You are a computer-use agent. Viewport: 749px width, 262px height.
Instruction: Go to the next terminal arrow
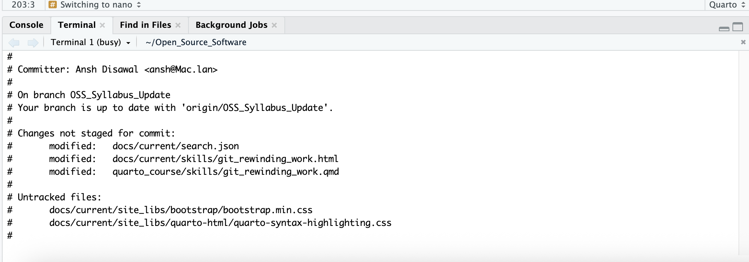33,42
